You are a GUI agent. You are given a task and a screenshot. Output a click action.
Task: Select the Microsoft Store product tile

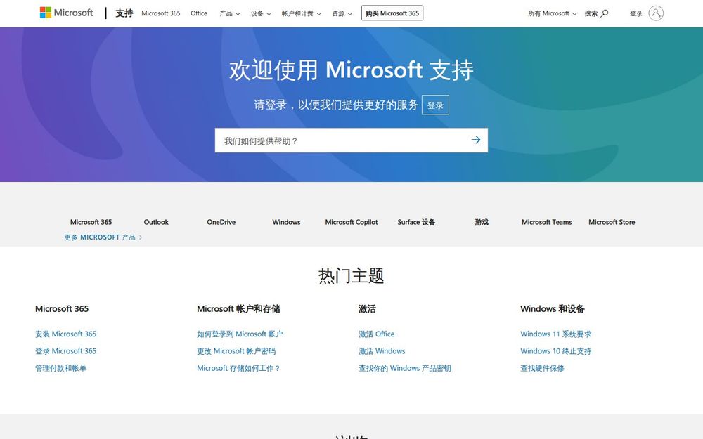pyautogui.click(x=612, y=222)
